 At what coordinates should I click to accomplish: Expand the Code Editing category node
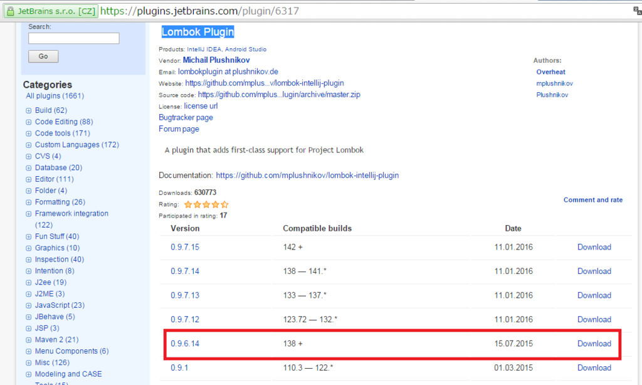point(29,122)
